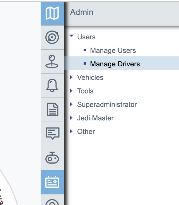Expand the Vehicles section arrow
Screen dimensions: 179x205
click(x=71, y=78)
